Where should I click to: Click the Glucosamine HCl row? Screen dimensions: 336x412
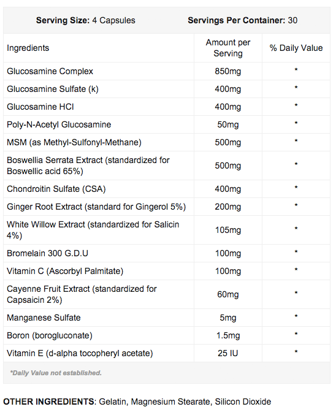(x=167, y=107)
